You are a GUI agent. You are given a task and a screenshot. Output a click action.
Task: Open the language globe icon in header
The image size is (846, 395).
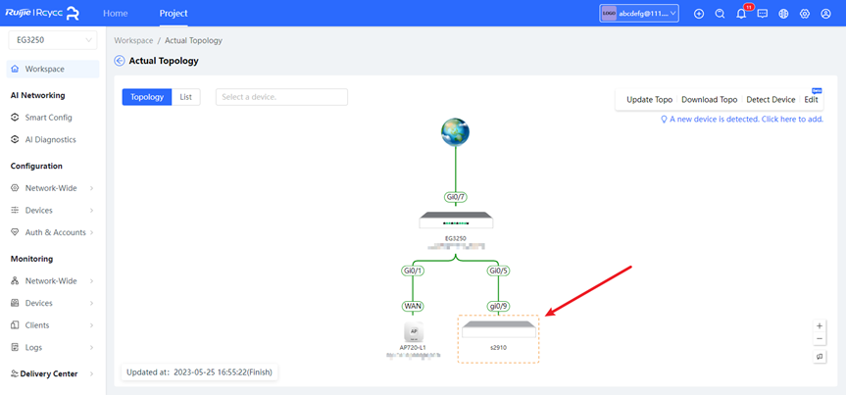click(783, 14)
